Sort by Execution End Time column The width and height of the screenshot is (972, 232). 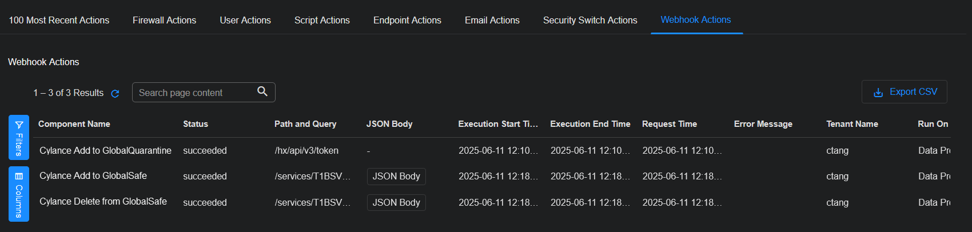pos(590,124)
